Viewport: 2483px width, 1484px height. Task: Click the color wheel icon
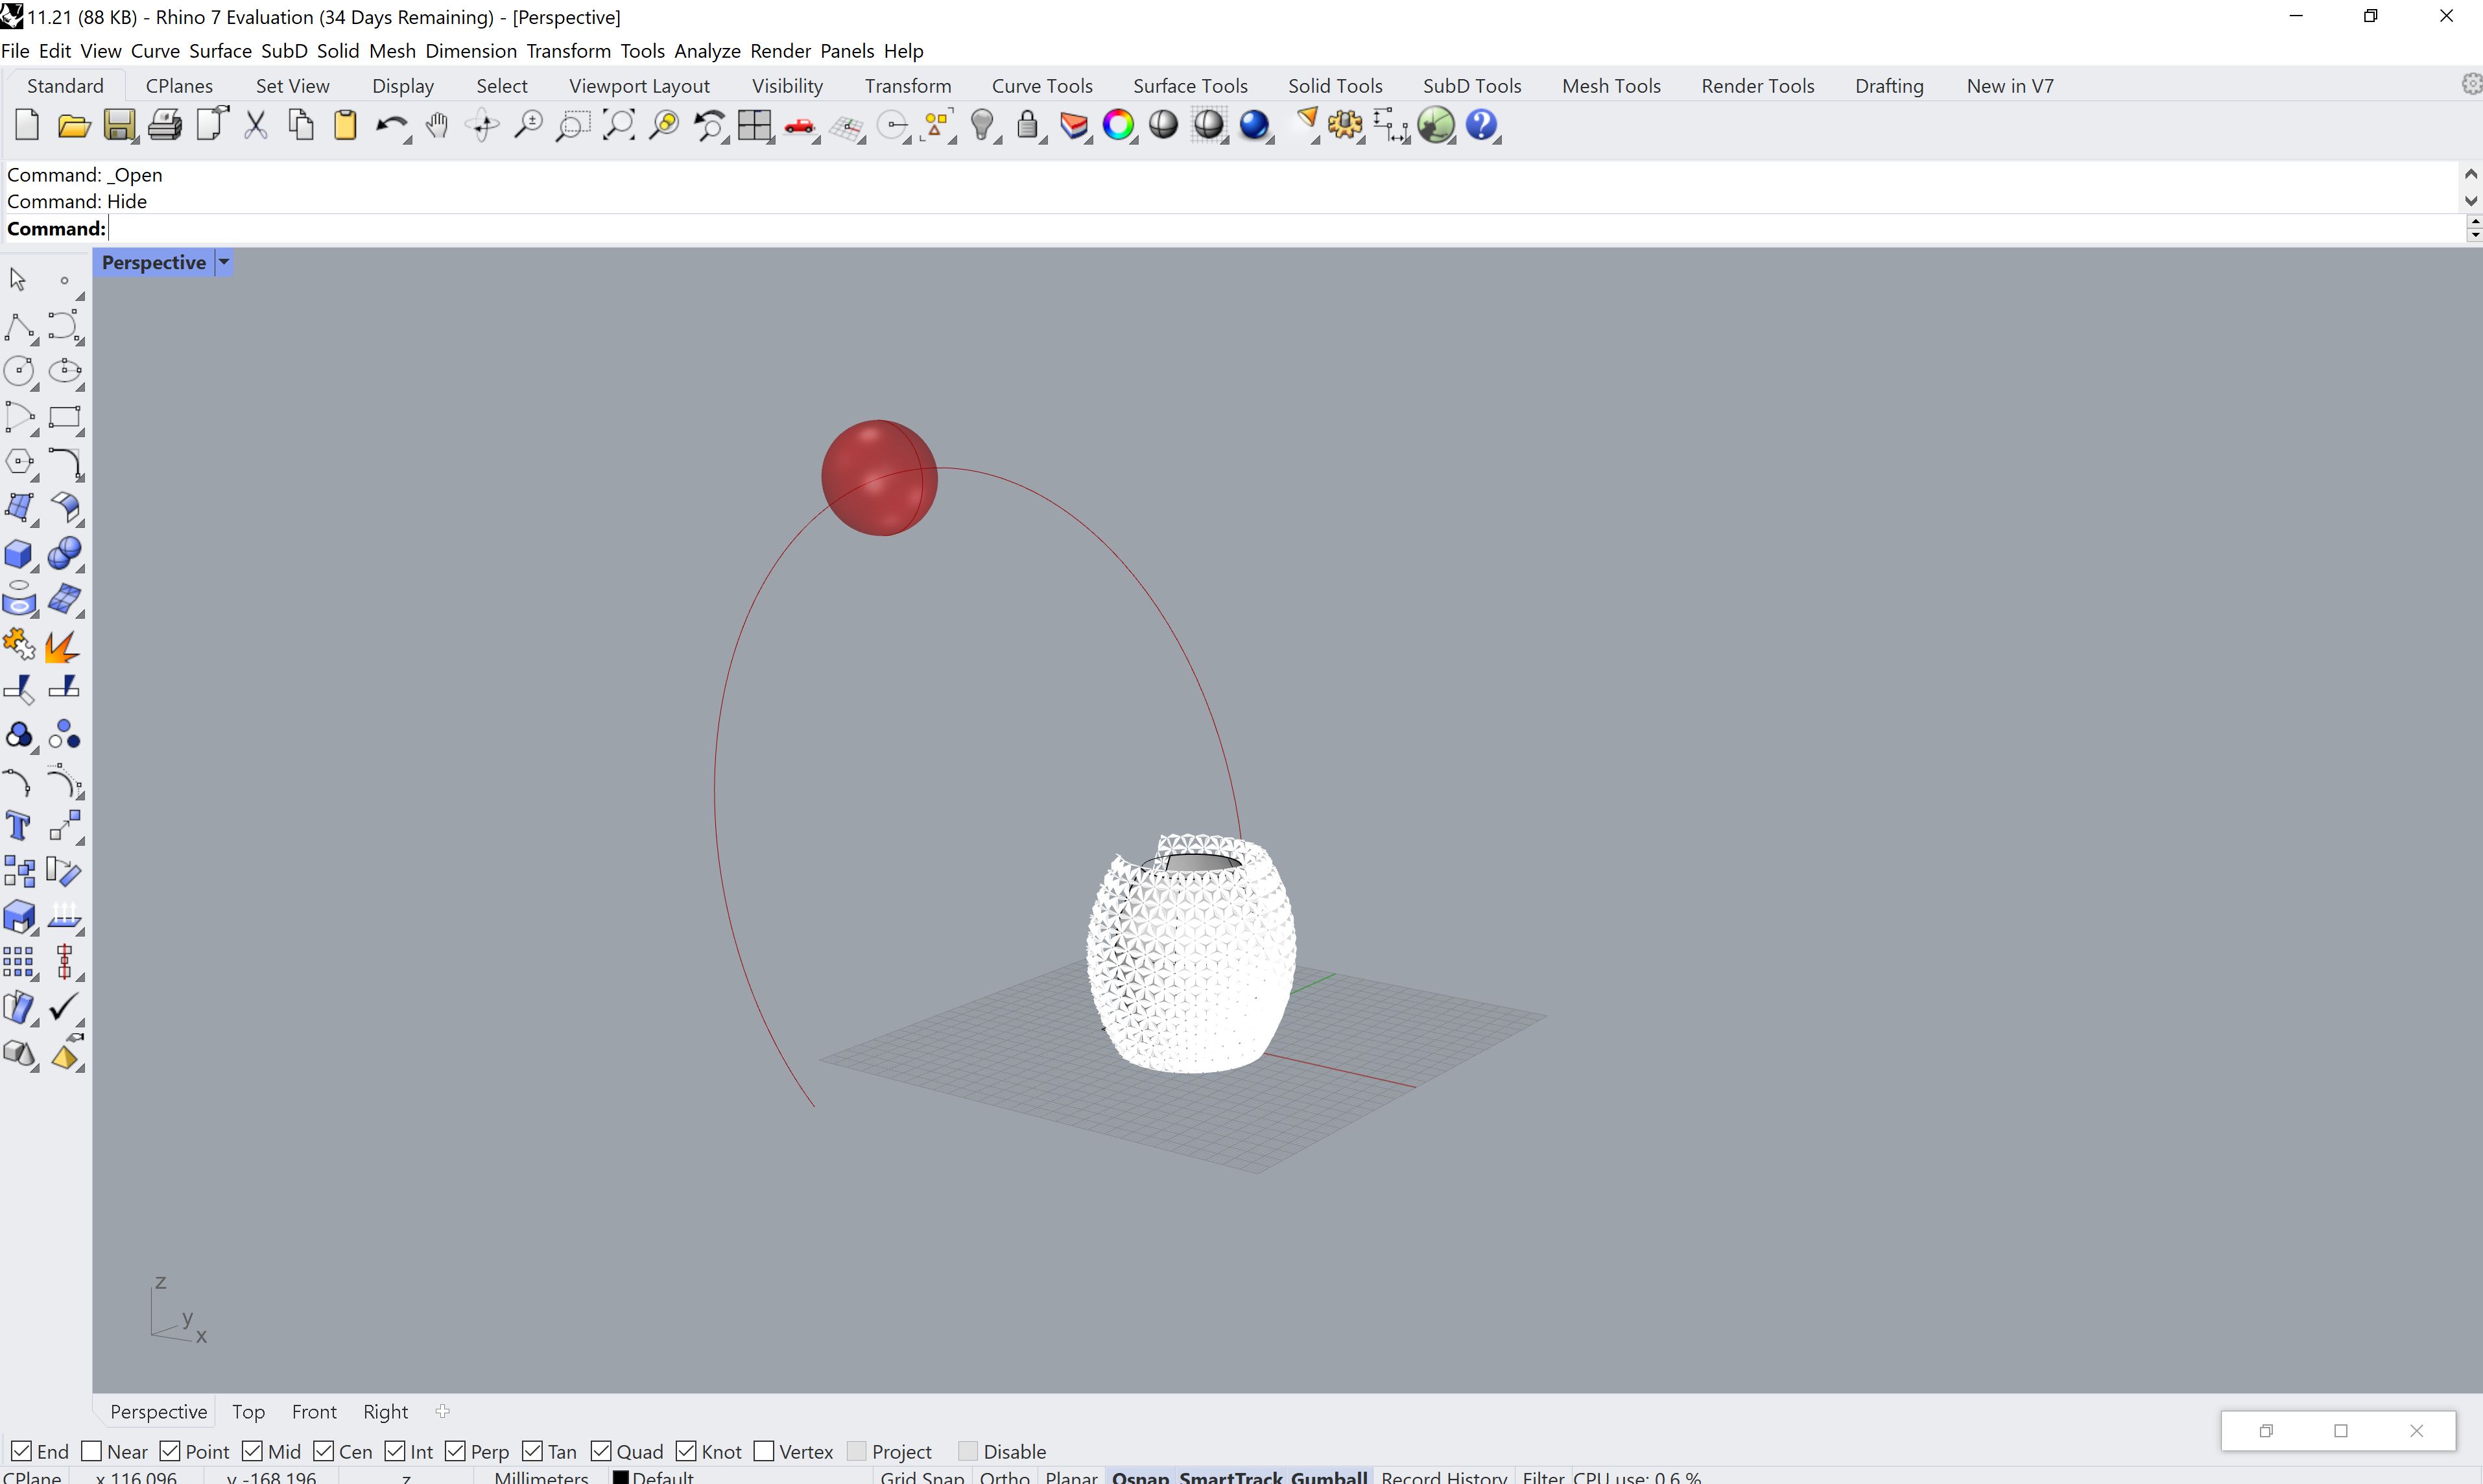pyautogui.click(x=1119, y=125)
